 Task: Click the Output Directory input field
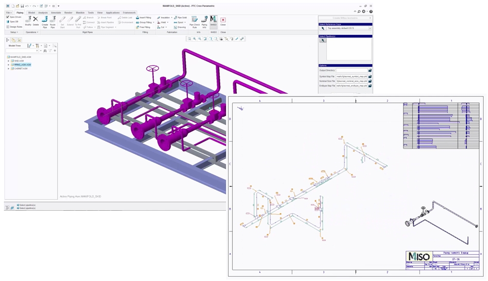tap(351, 70)
